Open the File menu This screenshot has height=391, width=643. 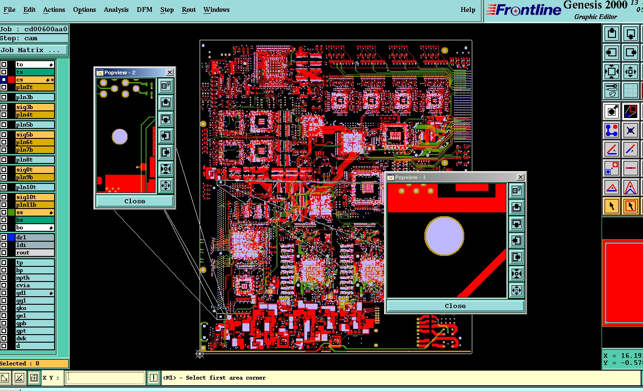pyautogui.click(x=9, y=9)
